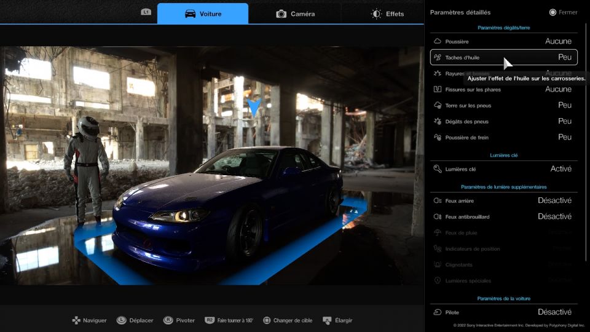Toggle Feux arrière Désactivé setting
Viewport: 590px width, 332px height.
(554, 200)
